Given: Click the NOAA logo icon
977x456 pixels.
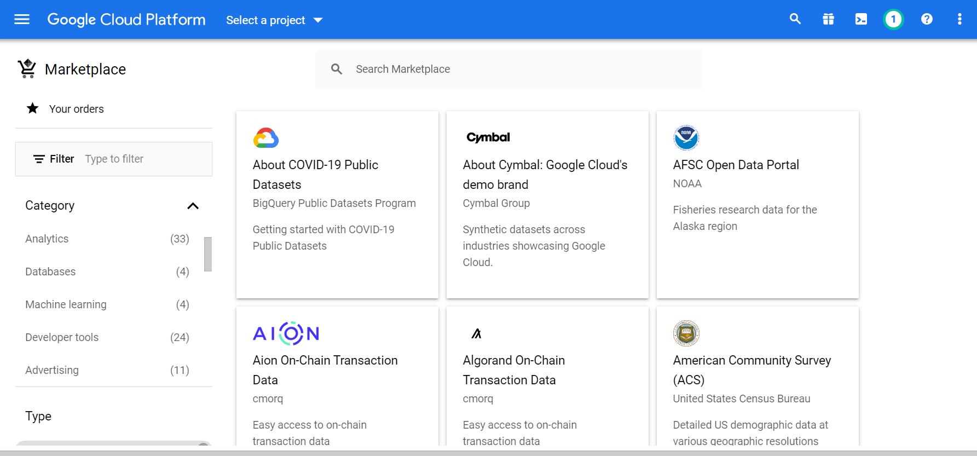Looking at the screenshot, I should 686,137.
